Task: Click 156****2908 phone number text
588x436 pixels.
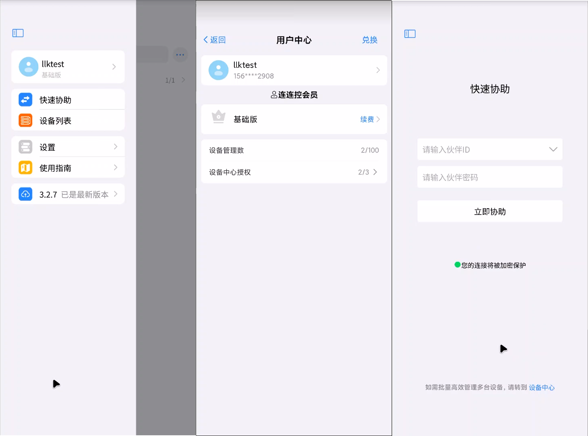Action: pyautogui.click(x=253, y=76)
